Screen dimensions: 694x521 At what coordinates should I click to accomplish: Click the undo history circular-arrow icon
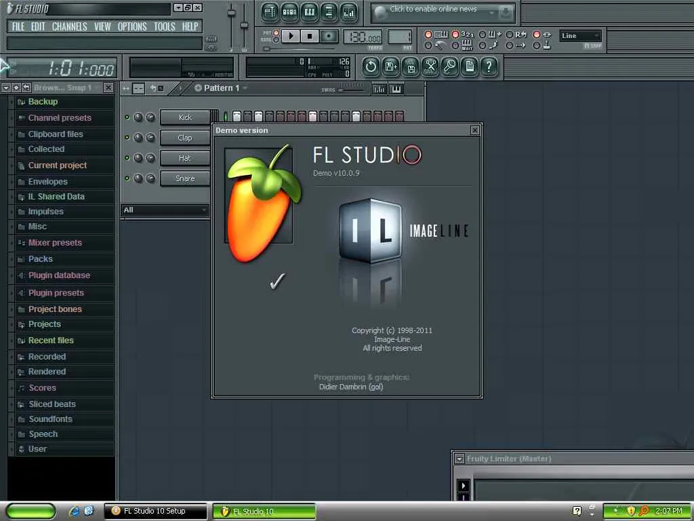pos(371,67)
